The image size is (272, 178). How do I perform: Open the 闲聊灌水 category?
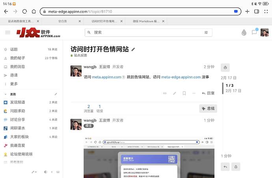[x=30, y=128]
